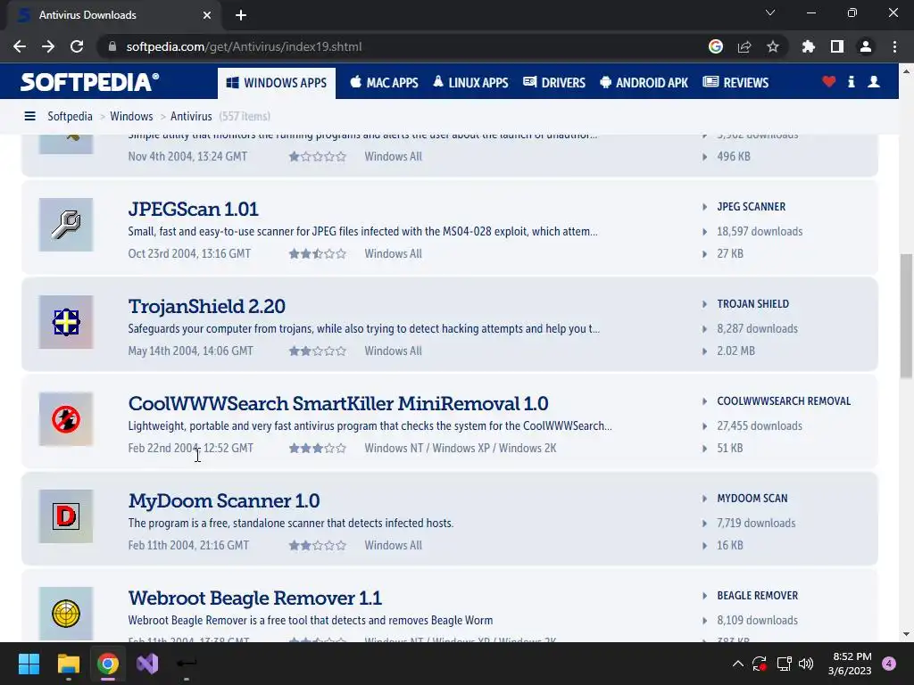Click the CoolWWWSearch SmartKiller program icon
The image size is (914, 685).
66,419
